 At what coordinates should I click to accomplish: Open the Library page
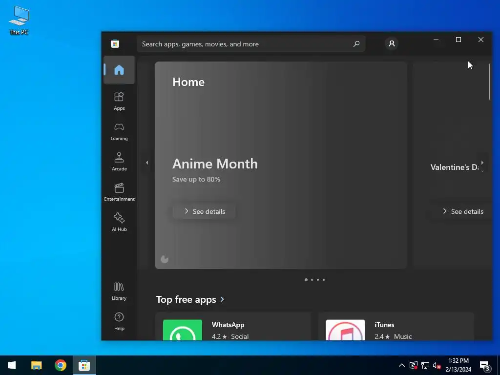pyautogui.click(x=119, y=291)
